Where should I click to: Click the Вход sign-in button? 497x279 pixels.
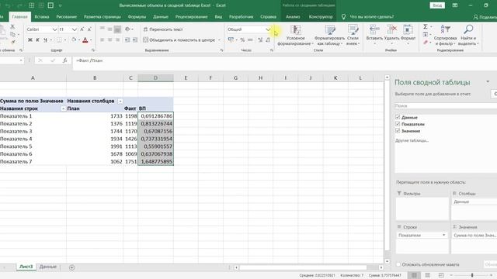(x=437, y=5)
